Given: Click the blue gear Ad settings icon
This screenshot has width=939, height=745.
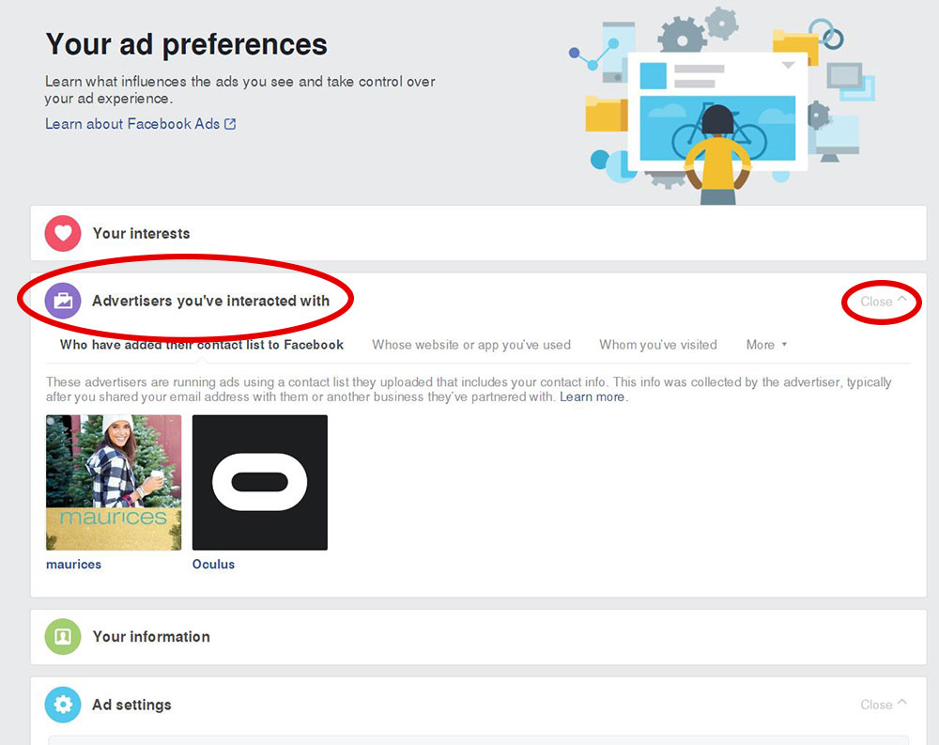Looking at the screenshot, I should point(63,705).
